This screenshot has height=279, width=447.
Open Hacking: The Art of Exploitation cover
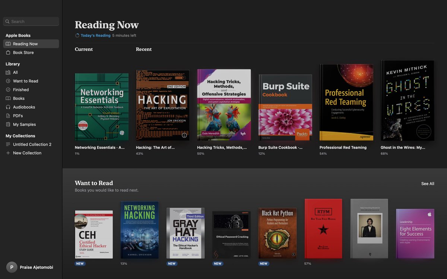[x=163, y=105]
